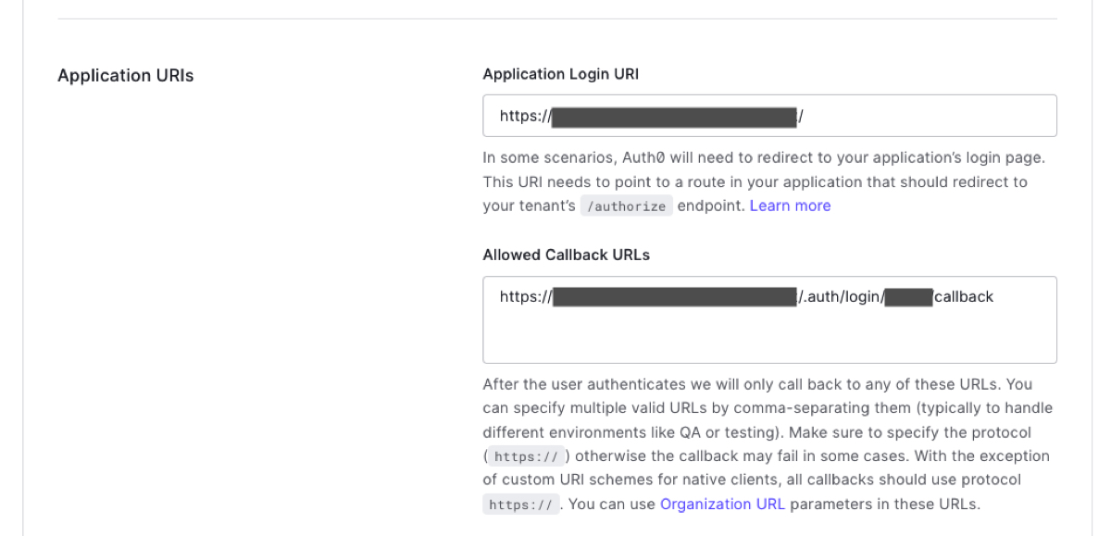Select the first https:// code snippet
This screenshot has width=1111, height=536.
click(528, 455)
